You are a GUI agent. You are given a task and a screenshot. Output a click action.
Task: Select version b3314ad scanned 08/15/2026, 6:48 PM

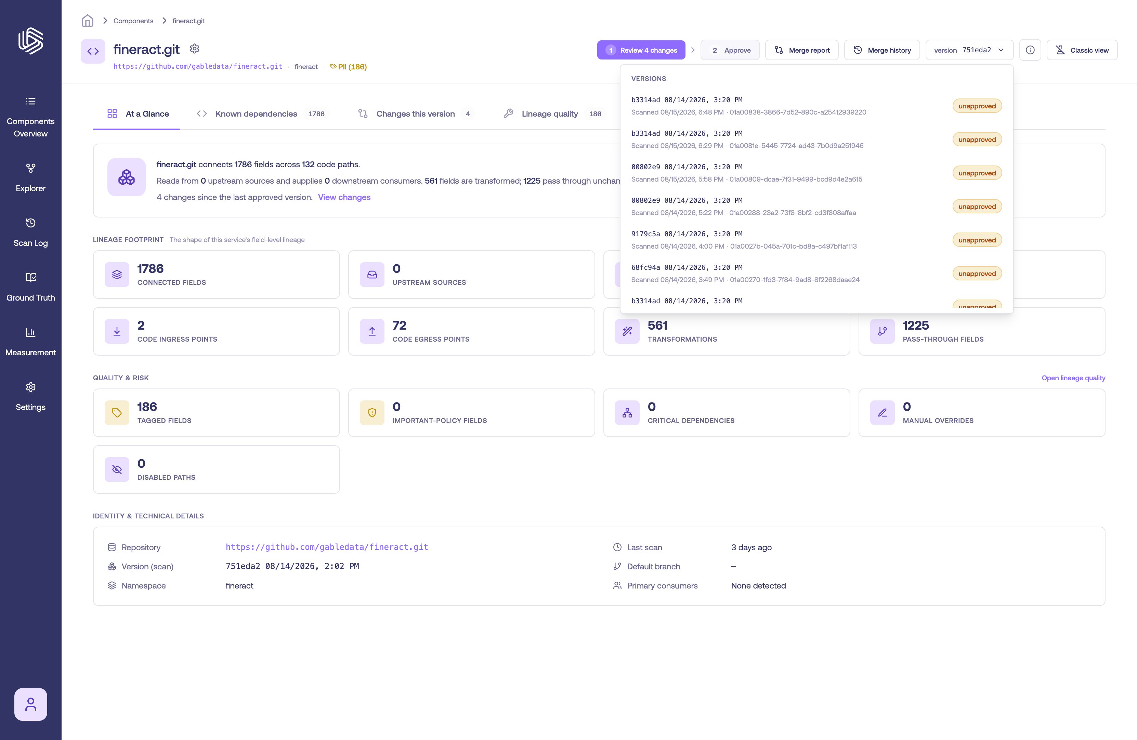[x=816, y=106]
